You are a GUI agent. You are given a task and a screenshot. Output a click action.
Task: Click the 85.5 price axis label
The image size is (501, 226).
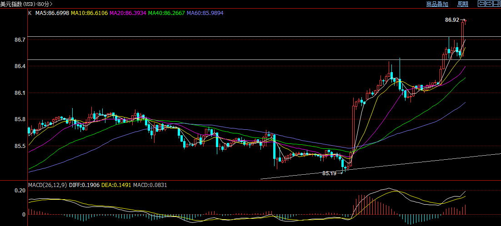pyautogui.click(x=20, y=146)
